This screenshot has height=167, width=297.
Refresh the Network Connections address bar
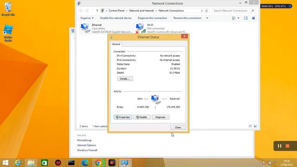[207, 11]
